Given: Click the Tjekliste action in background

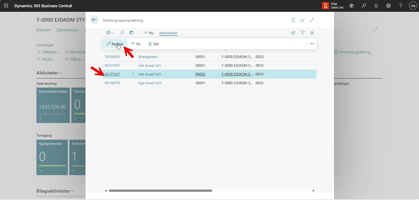Looking at the screenshot, I should tap(48, 52).
